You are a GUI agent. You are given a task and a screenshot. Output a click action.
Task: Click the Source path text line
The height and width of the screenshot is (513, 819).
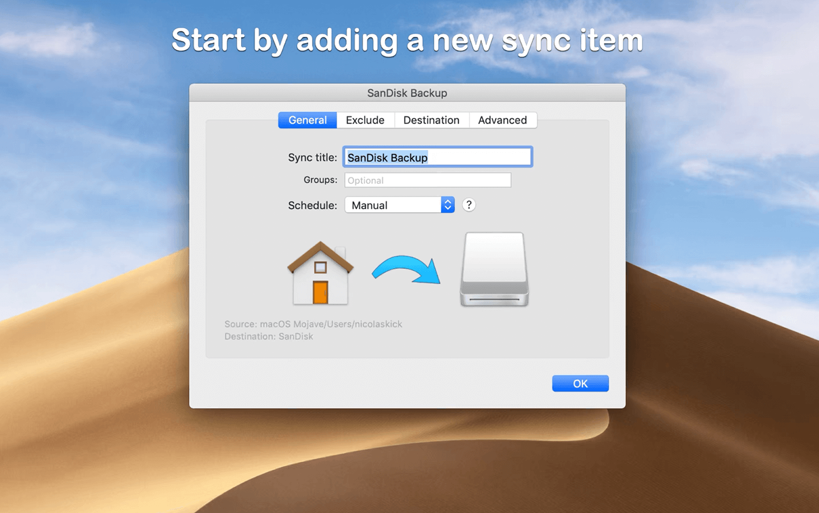pos(313,324)
